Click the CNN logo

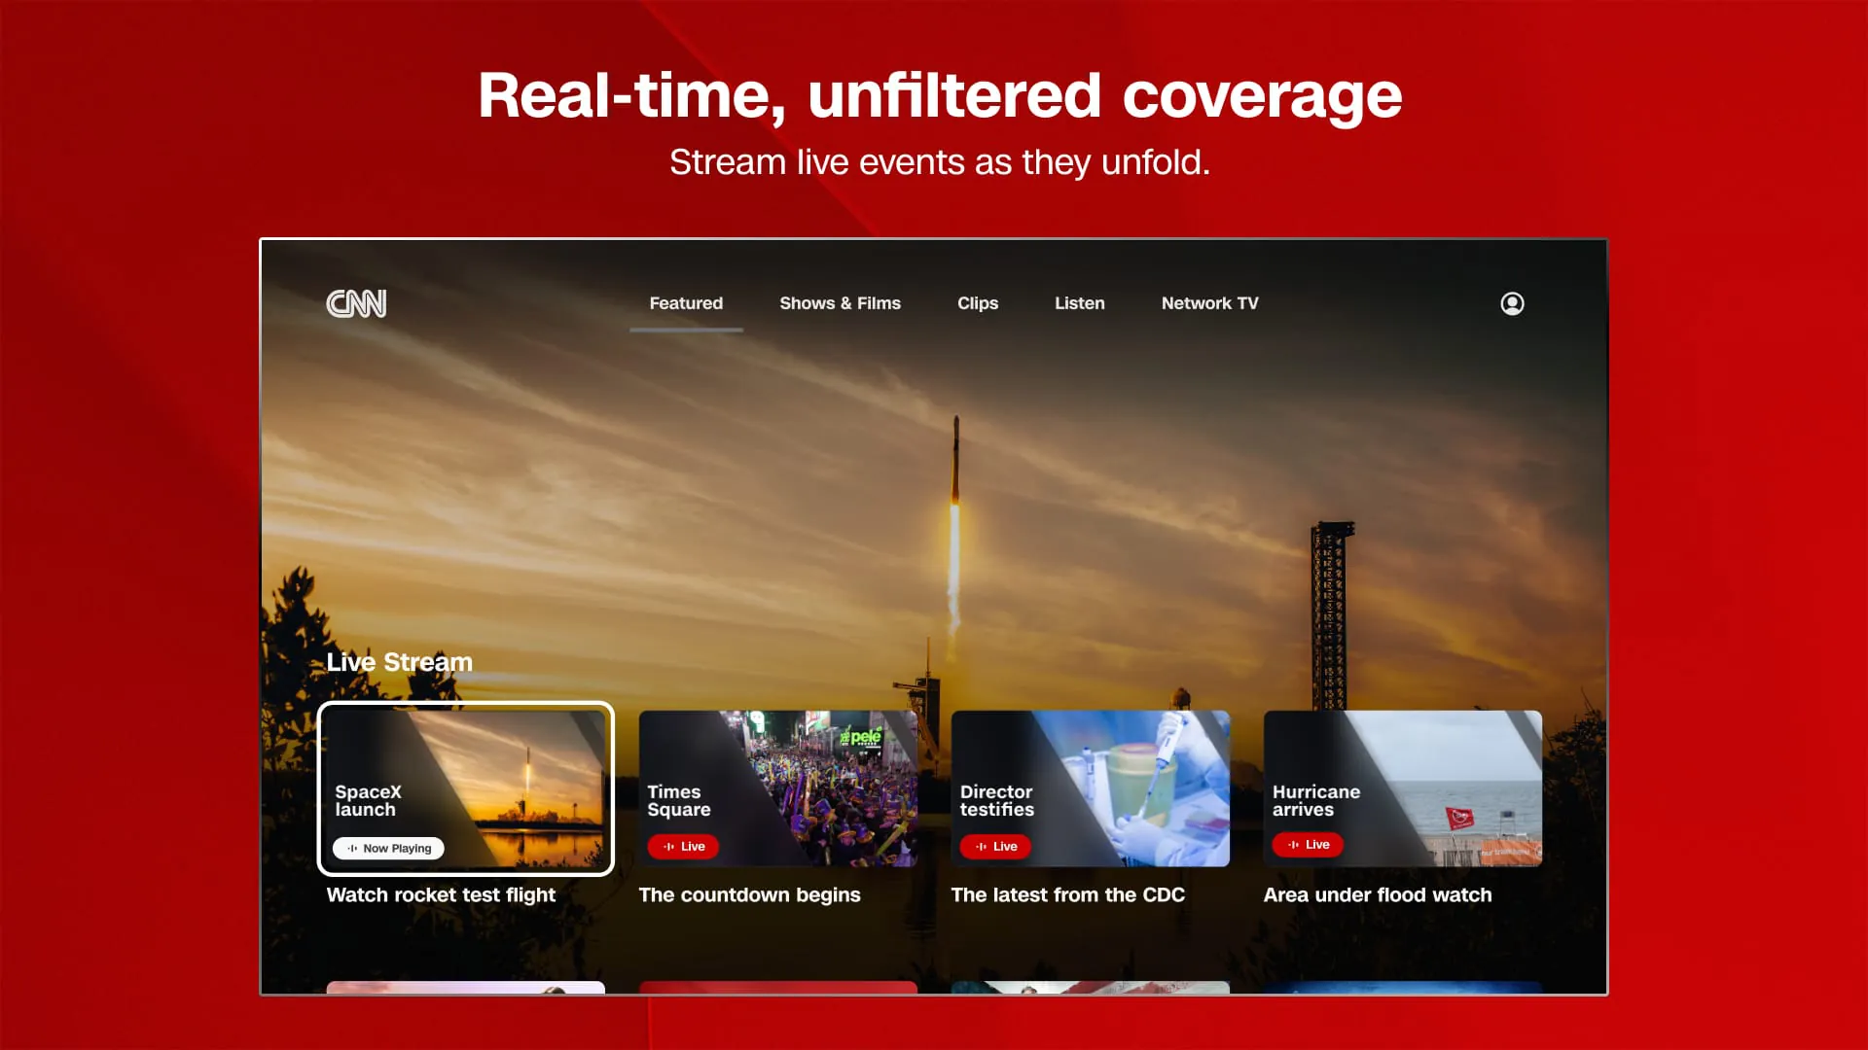(x=356, y=303)
